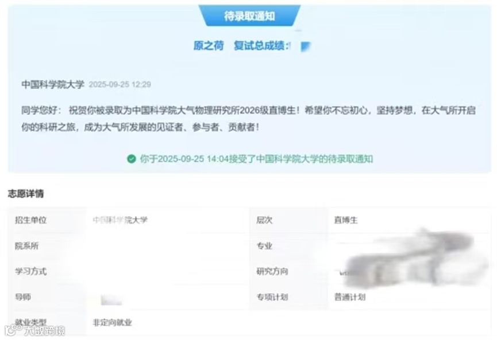Click the 就业类型 value 非定向就业
Viewport: 497px width, 340px height.
point(112,323)
